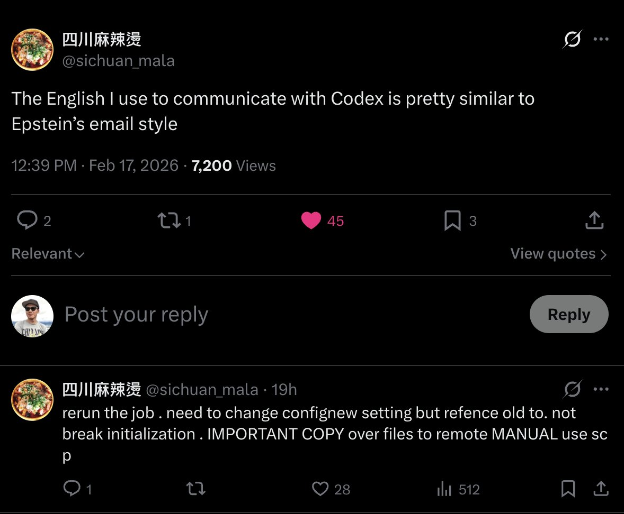Toggle bookmark on the main post
This screenshot has width=624, height=514.
point(452,221)
